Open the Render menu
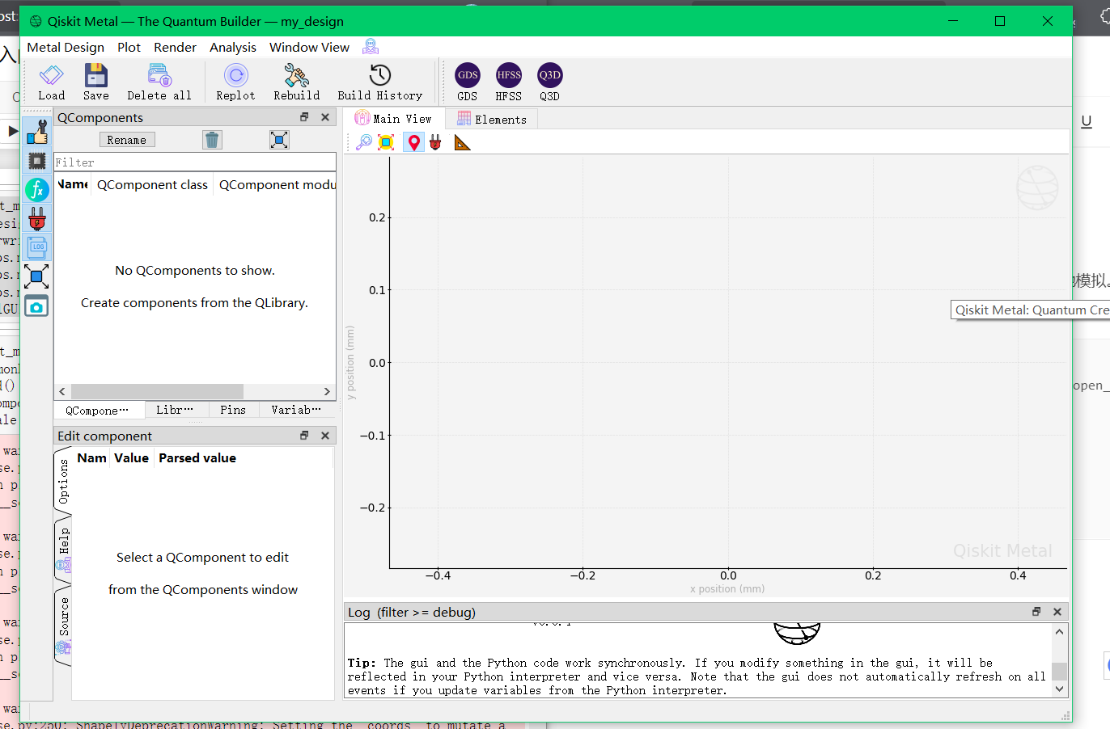The image size is (1110, 729). (175, 47)
